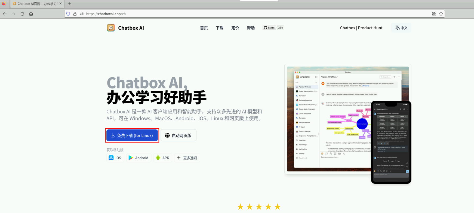The width and height of the screenshot is (474, 213).
Task: Get the Android Google Play version
Action: (x=138, y=158)
